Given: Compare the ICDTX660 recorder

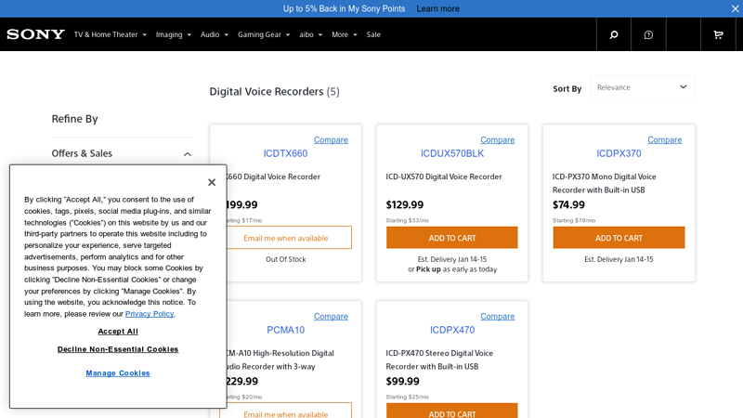Looking at the screenshot, I should [x=331, y=140].
